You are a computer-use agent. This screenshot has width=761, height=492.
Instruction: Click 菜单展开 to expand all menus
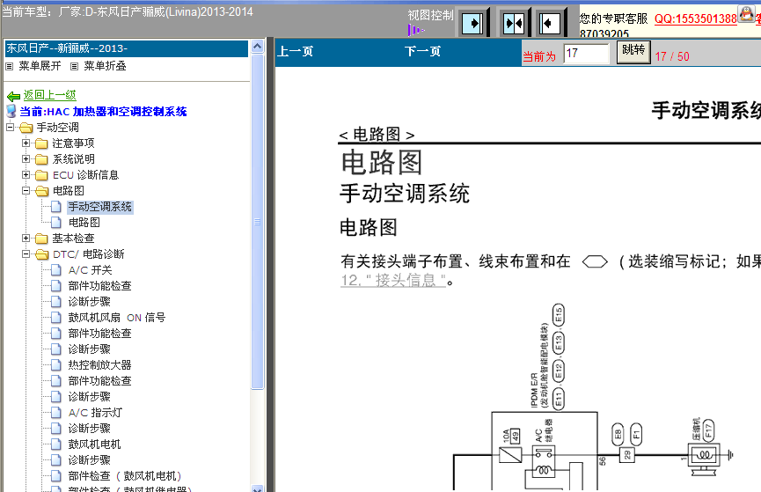[x=40, y=66]
